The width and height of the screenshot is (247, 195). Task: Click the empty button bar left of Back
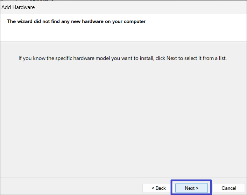(x=70, y=188)
